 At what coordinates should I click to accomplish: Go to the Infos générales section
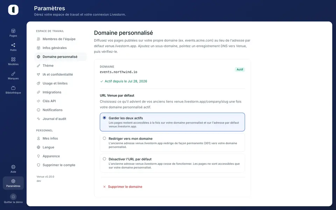pyautogui.click(x=61, y=48)
